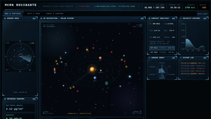Click the sensor array radar chart
211x119 pixels.
[x=162, y=71]
